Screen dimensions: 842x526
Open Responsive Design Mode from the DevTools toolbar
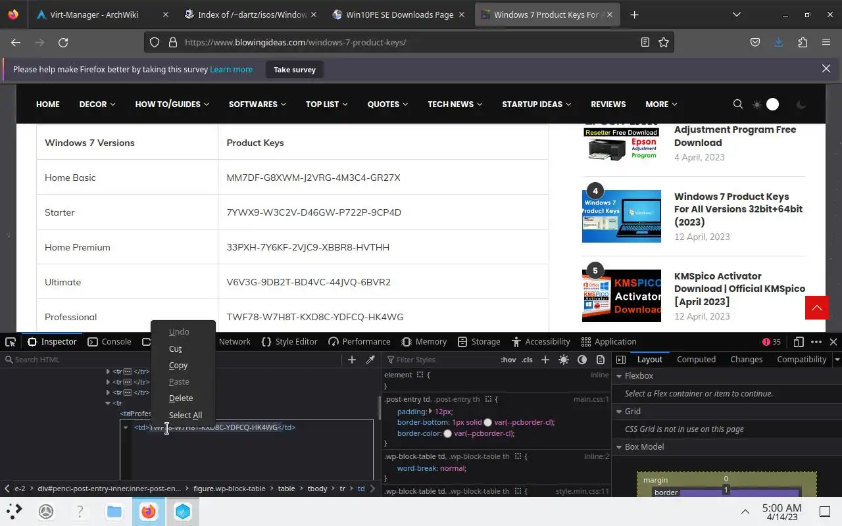tap(799, 342)
